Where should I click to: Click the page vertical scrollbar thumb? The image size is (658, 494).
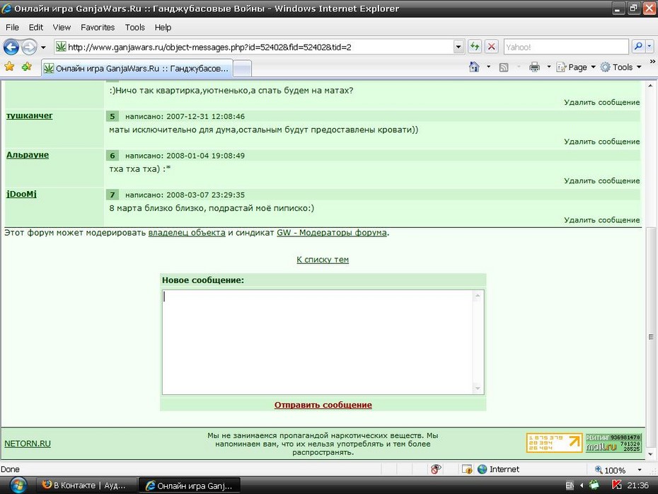(650, 336)
